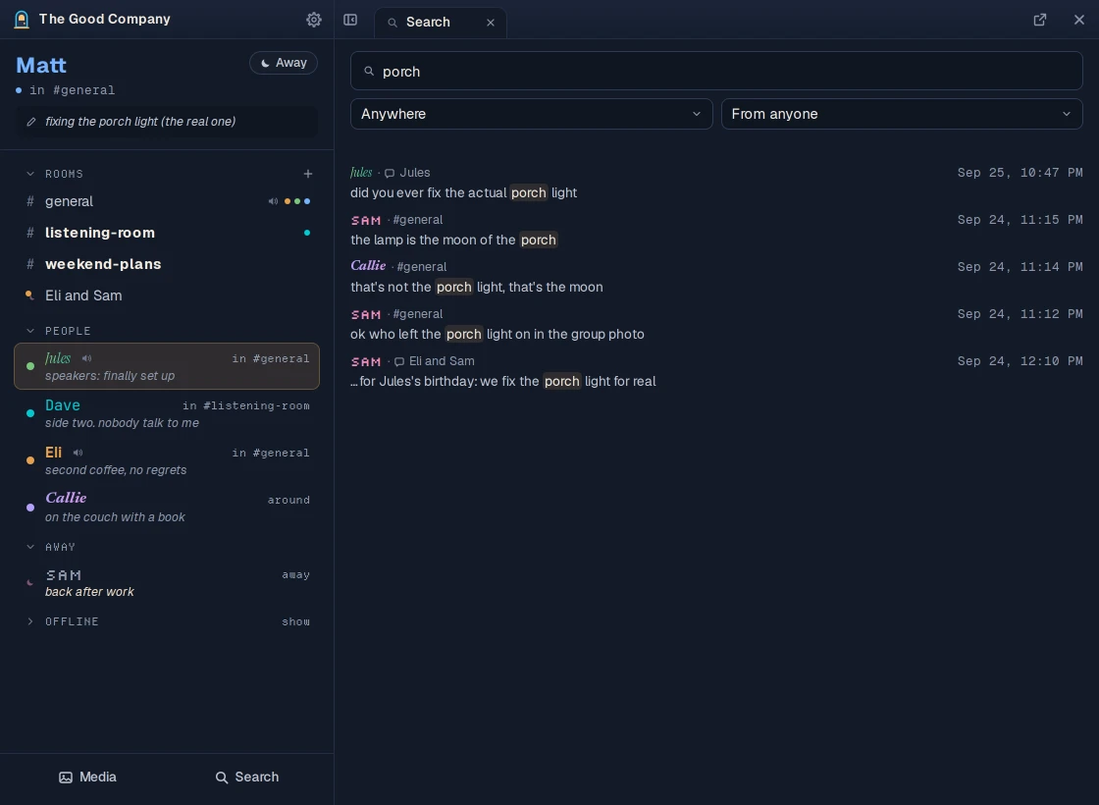This screenshot has height=805, width=1099.
Task: Click Matt's status "fixing the porch light"
Action: pyautogui.click(x=167, y=122)
